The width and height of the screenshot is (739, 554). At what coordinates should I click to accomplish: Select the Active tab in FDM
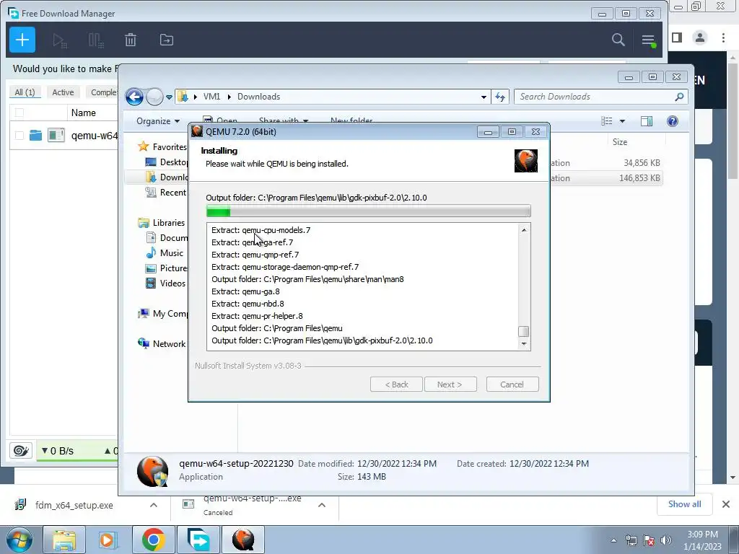pos(63,92)
